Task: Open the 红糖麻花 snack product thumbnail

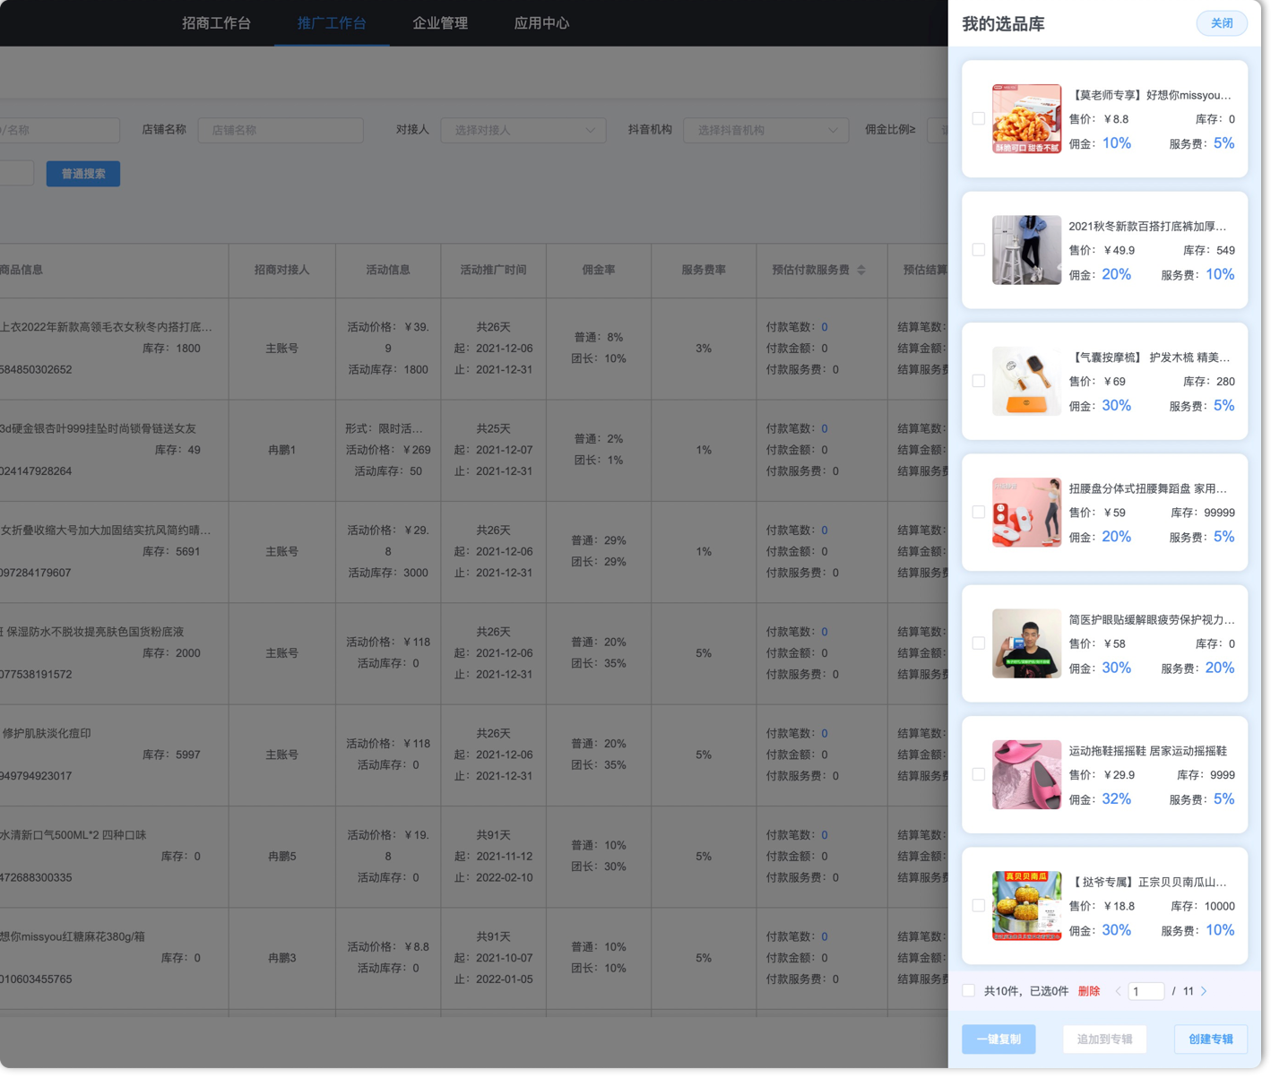Action: pos(1026,119)
